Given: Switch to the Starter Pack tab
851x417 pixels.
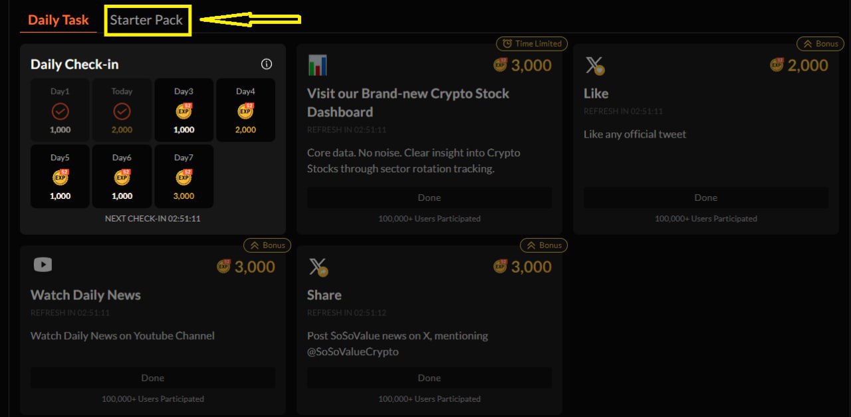Looking at the screenshot, I should tap(146, 20).
